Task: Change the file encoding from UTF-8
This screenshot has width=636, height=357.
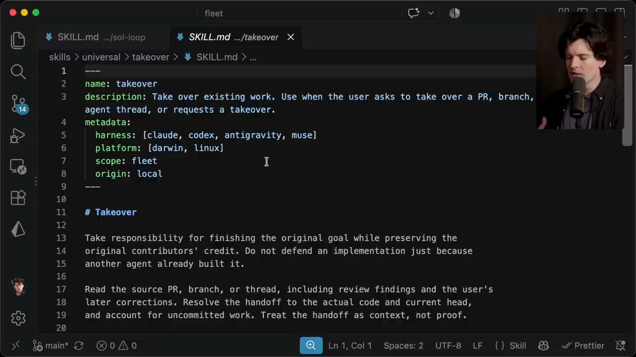Action: (x=448, y=346)
